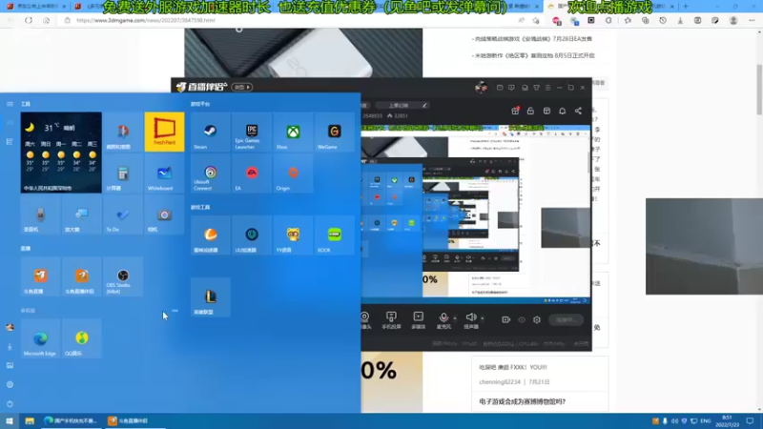This screenshot has height=429, width=763.
Task: Toggle the eye preview visibility icon
Action: 522,319
